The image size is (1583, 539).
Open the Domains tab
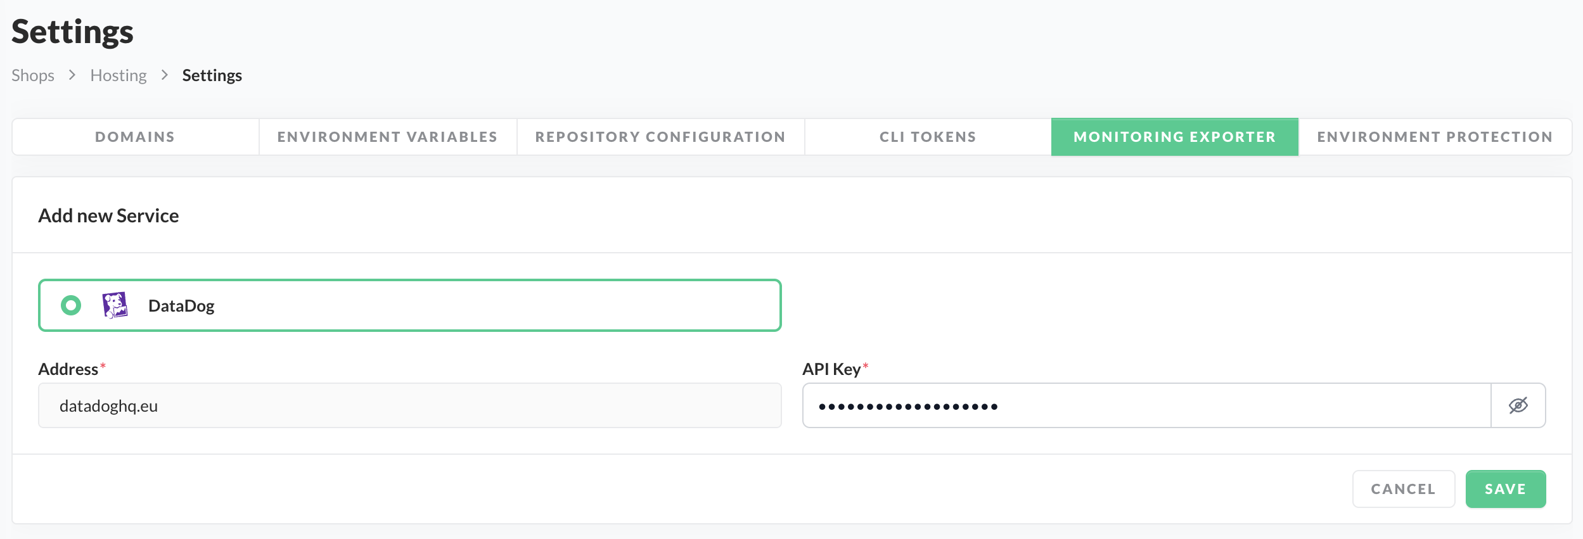click(x=135, y=137)
